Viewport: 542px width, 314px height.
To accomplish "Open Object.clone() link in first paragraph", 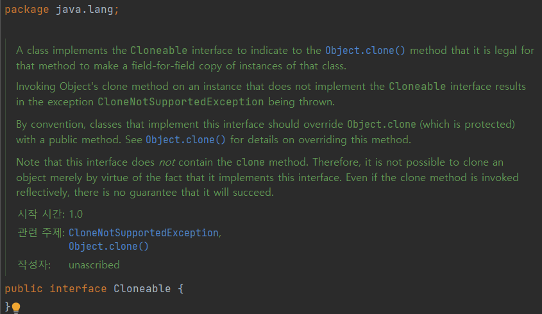I will [365, 50].
